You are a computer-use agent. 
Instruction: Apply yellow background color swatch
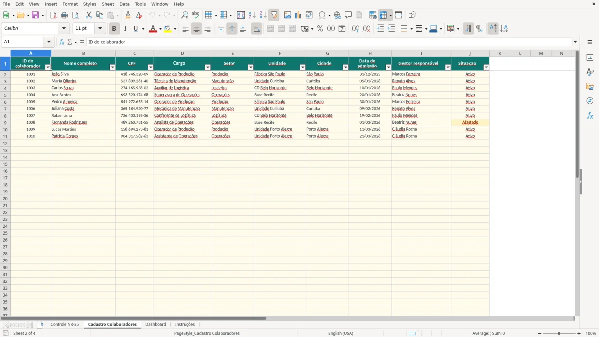pyautogui.click(x=168, y=29)
